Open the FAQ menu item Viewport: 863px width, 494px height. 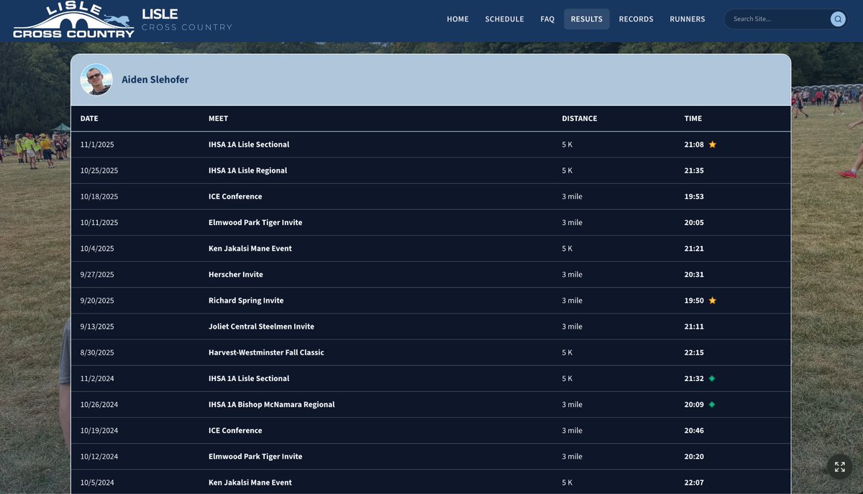(547, 19)
